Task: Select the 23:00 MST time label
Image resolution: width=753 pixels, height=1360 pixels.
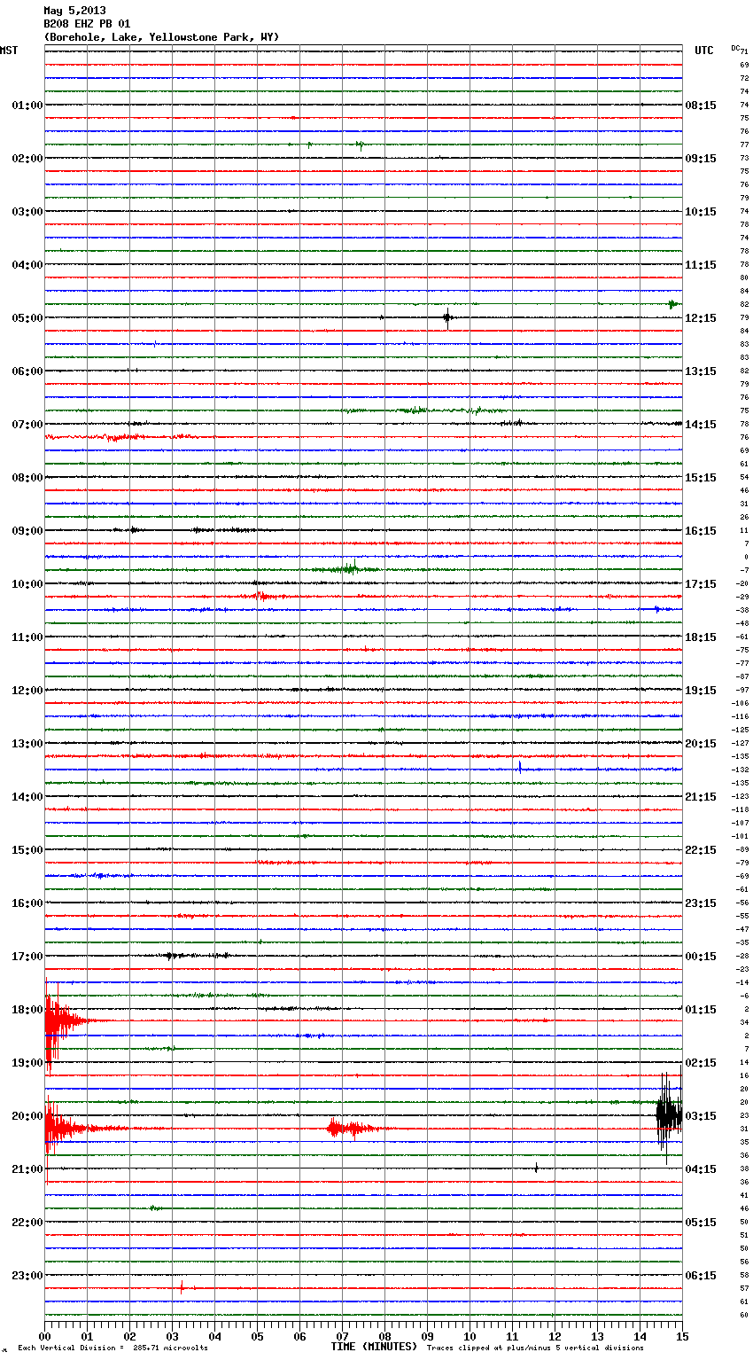Action: (27, 1276)
